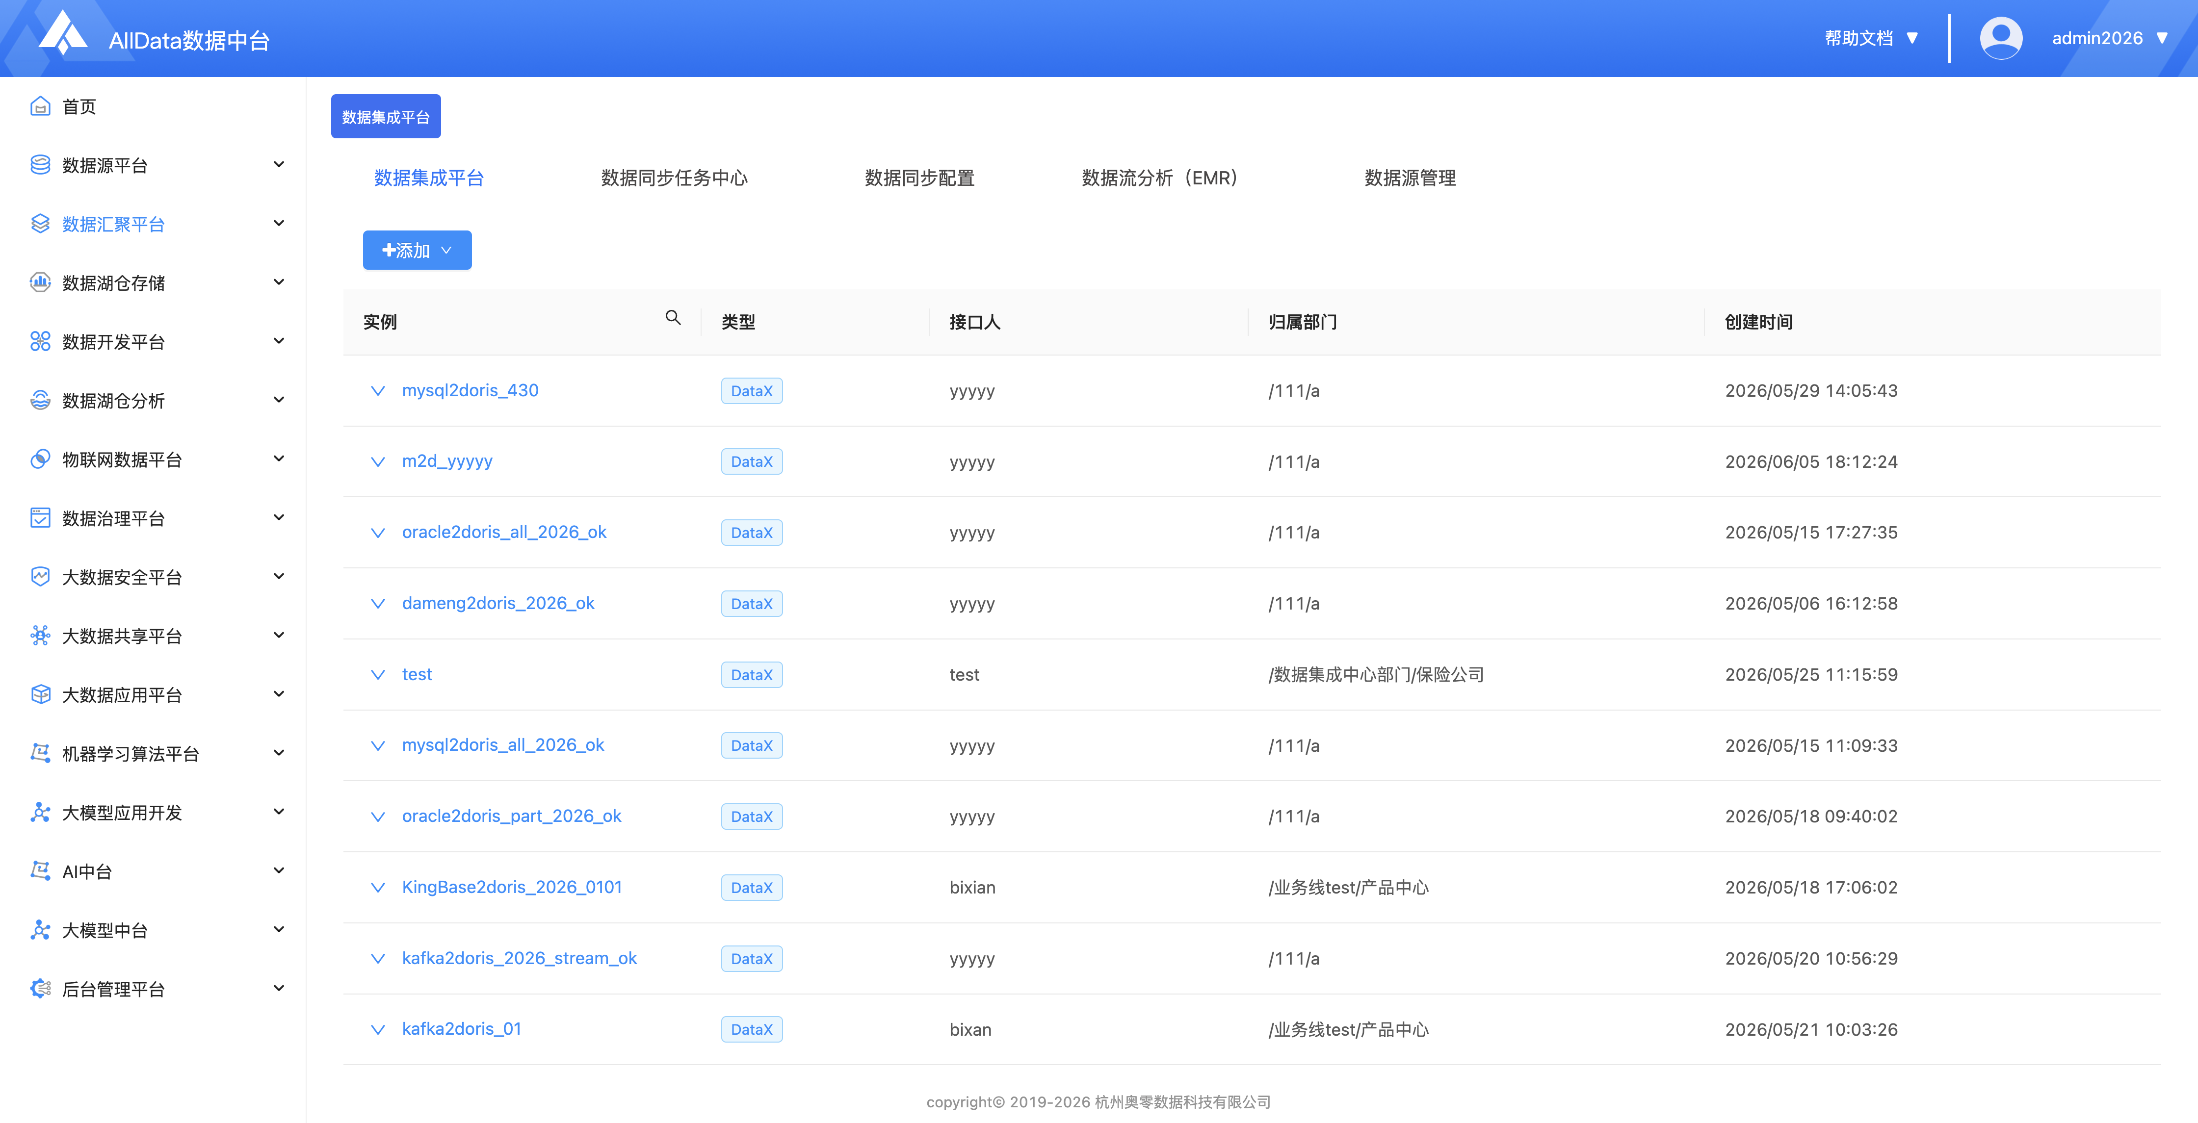Click the 数据源平台 database icon
This screenshot has width=2198, height=1123.
tap(40, 165)
